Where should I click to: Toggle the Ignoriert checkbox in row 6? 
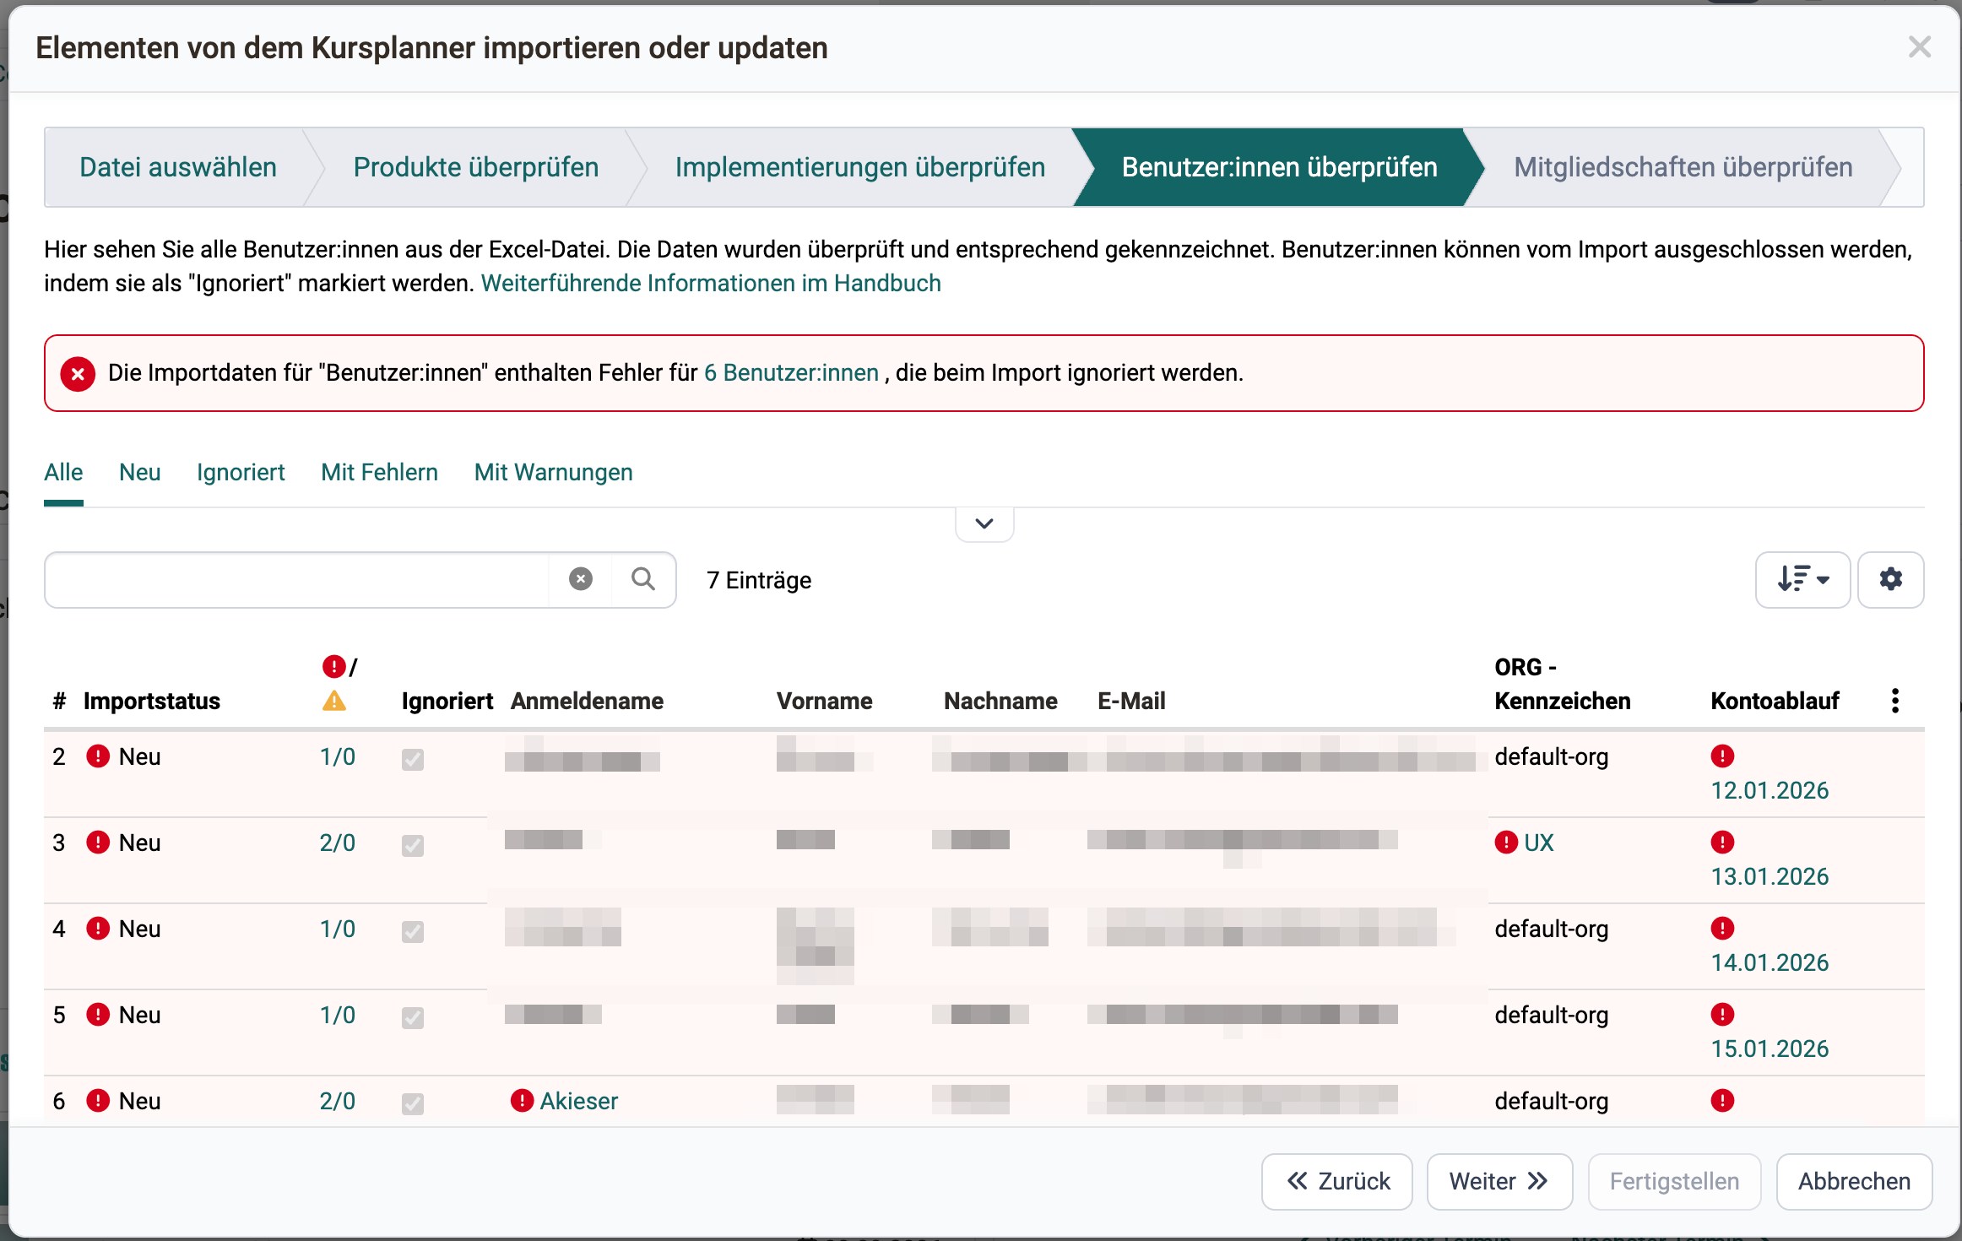[413, 1104]
